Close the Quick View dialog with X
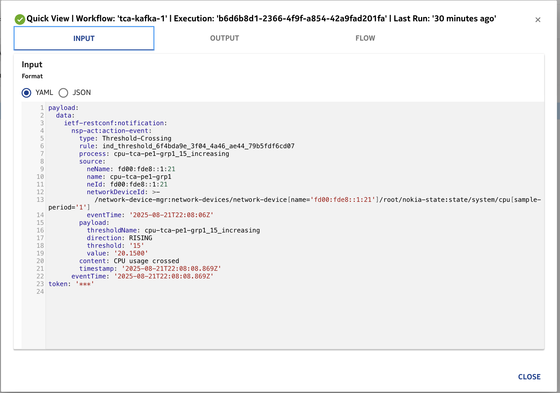Viewport: 560px width, 393px height. coord(538,20)
